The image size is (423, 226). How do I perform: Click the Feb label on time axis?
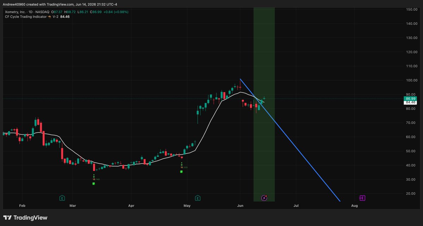(22, 205)
